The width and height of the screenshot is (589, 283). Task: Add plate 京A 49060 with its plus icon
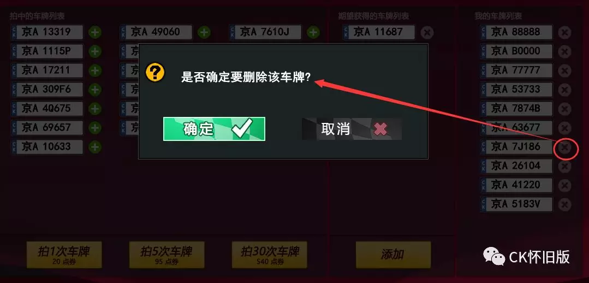point(204,32)
